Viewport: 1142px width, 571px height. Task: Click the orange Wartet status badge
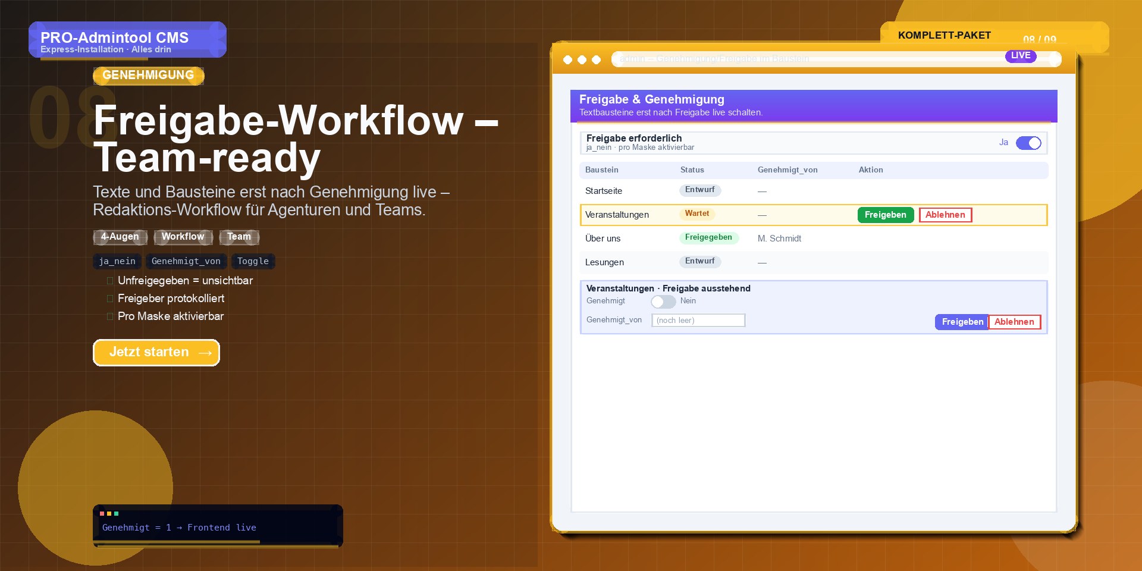(697, 214)
